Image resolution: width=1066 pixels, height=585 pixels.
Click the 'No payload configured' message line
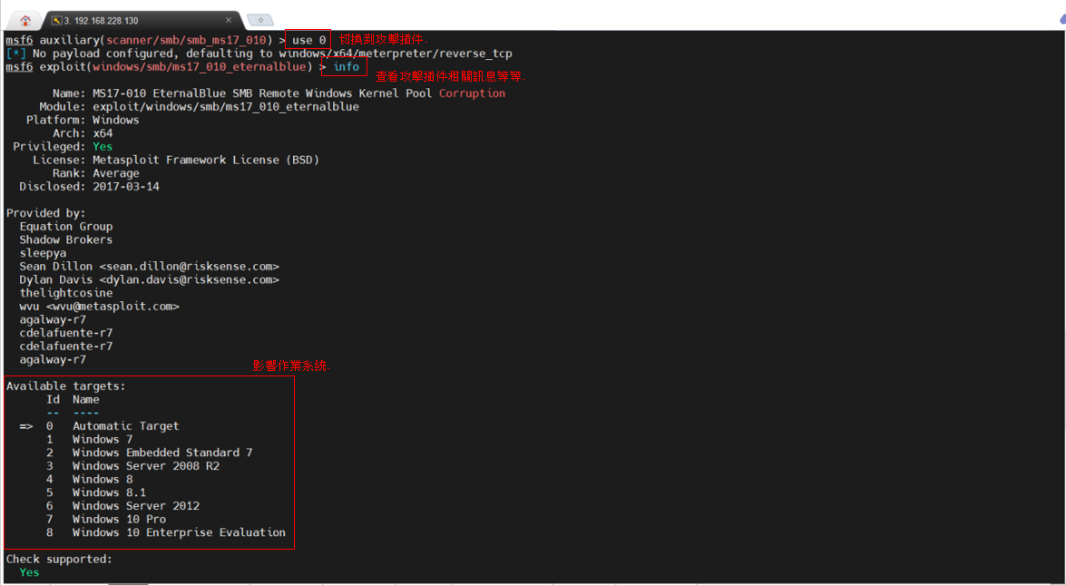pos(259,54)
